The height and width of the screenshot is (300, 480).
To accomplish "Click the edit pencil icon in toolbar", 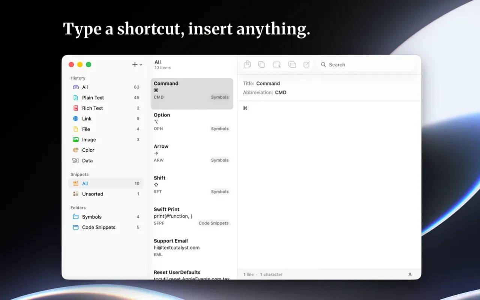I will click(307, 64).
